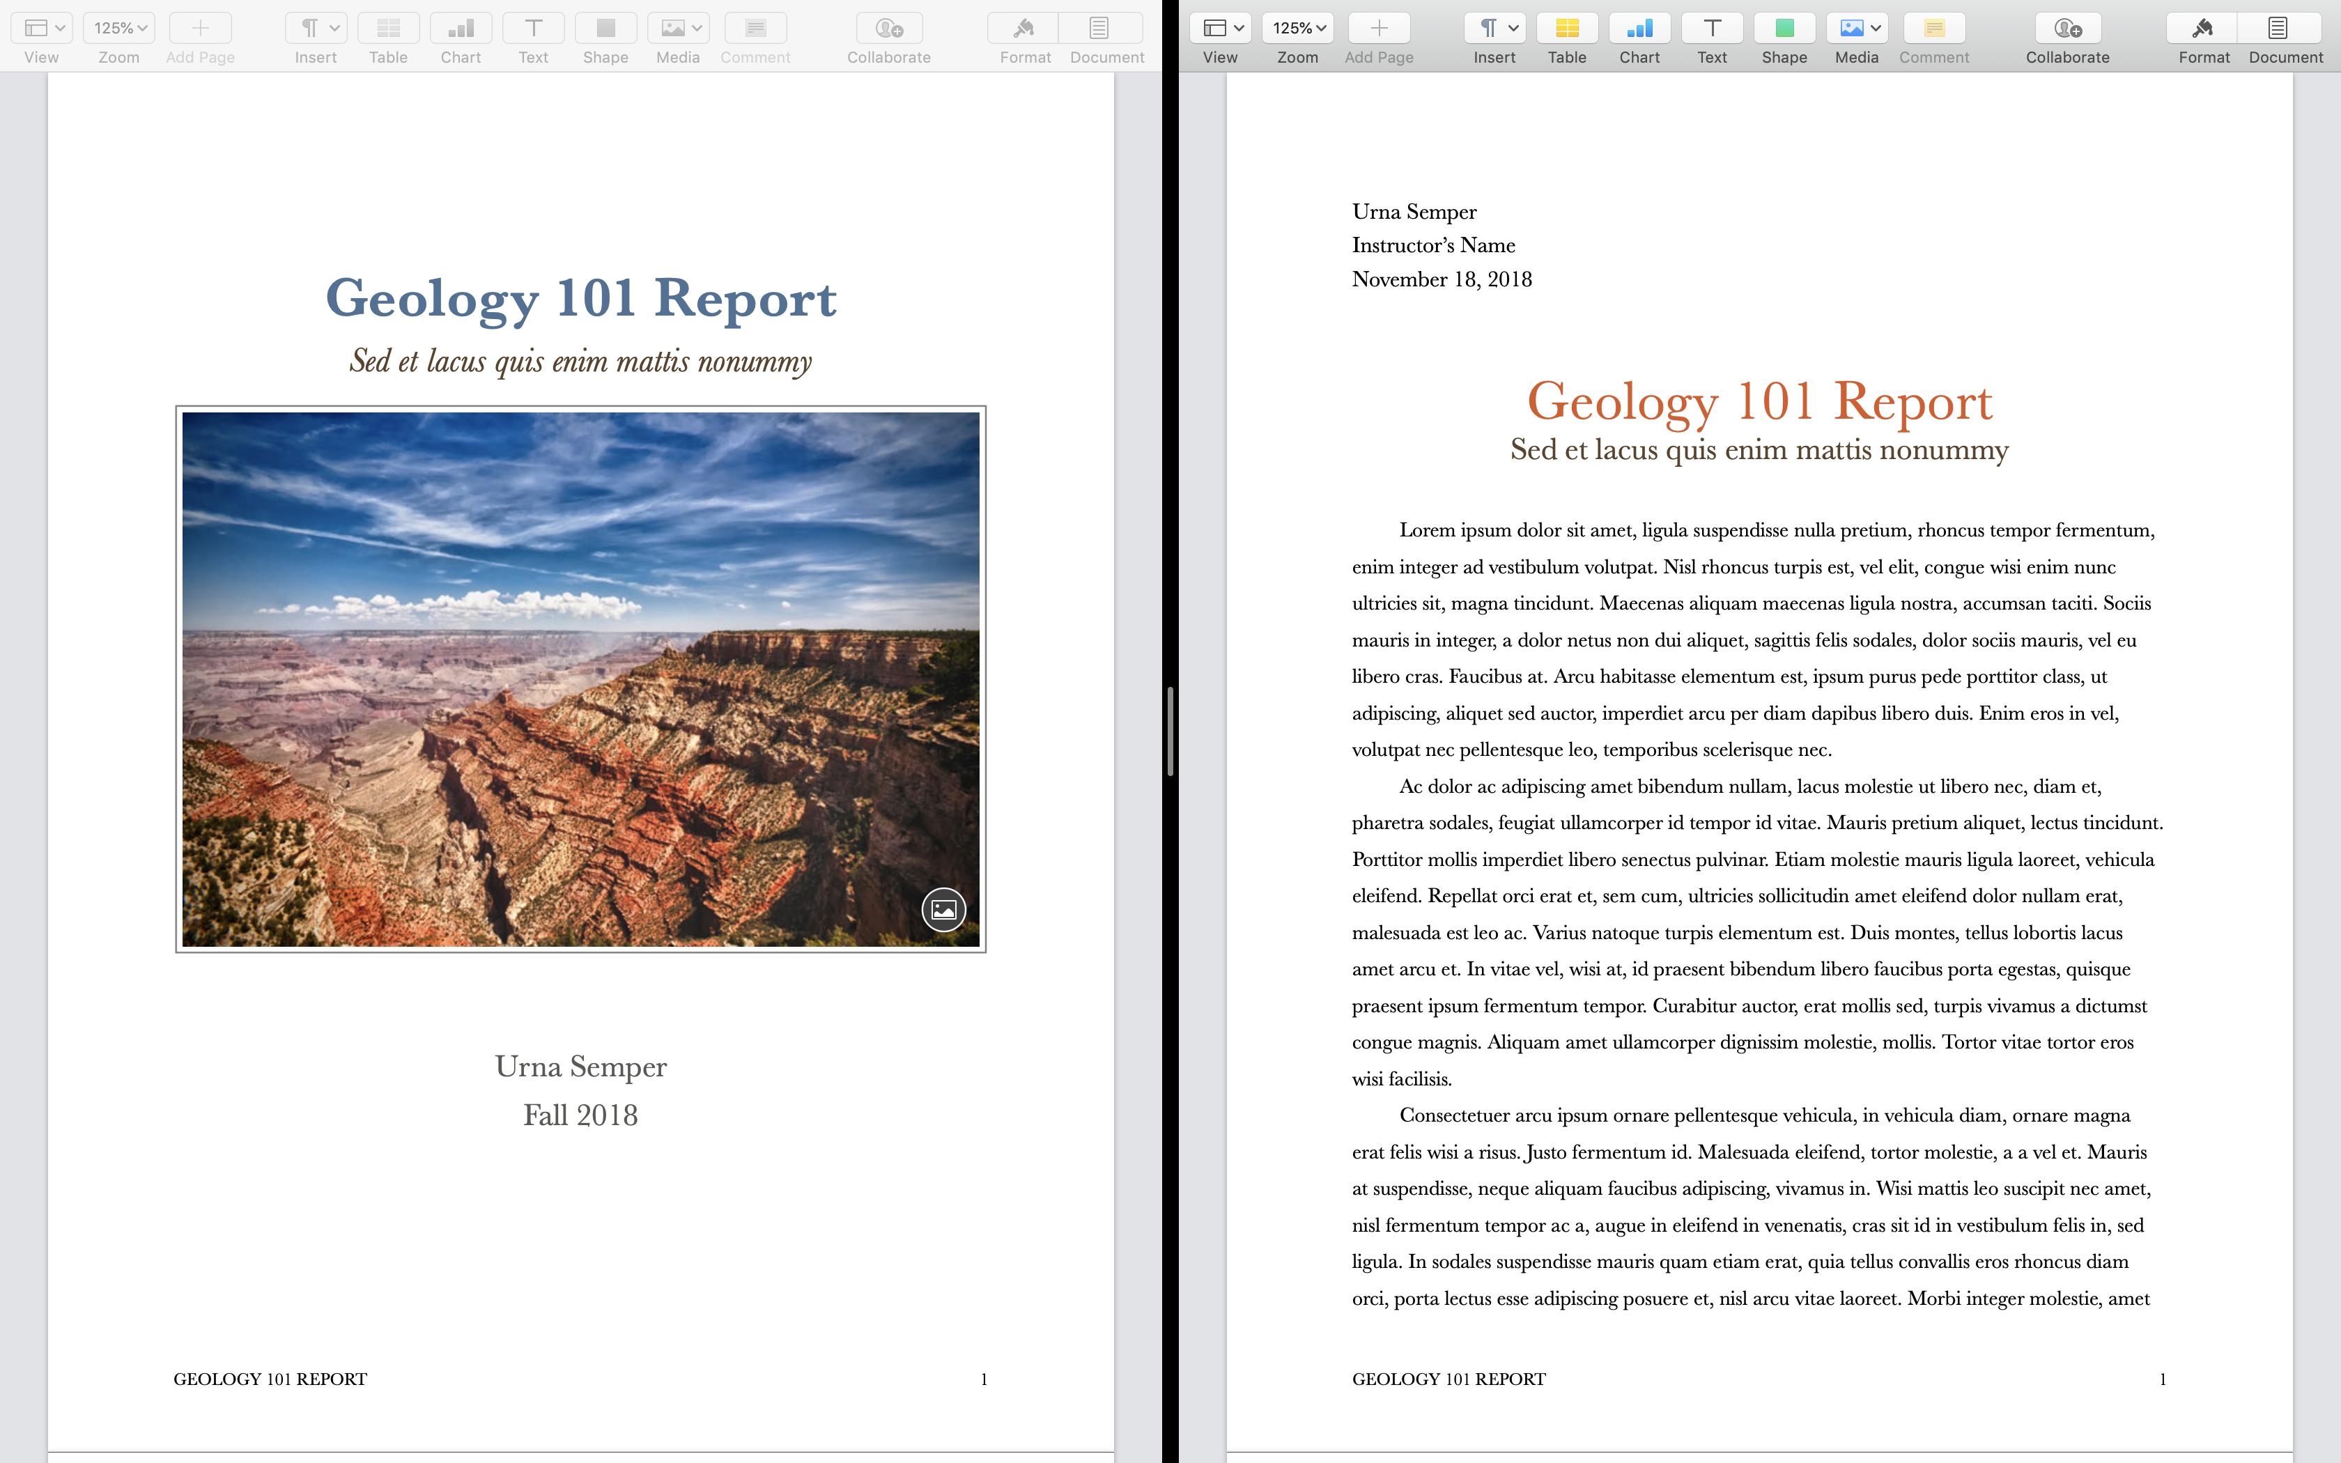
Task: Click the green Shape icon in right window
Action: pos(1784,29)
